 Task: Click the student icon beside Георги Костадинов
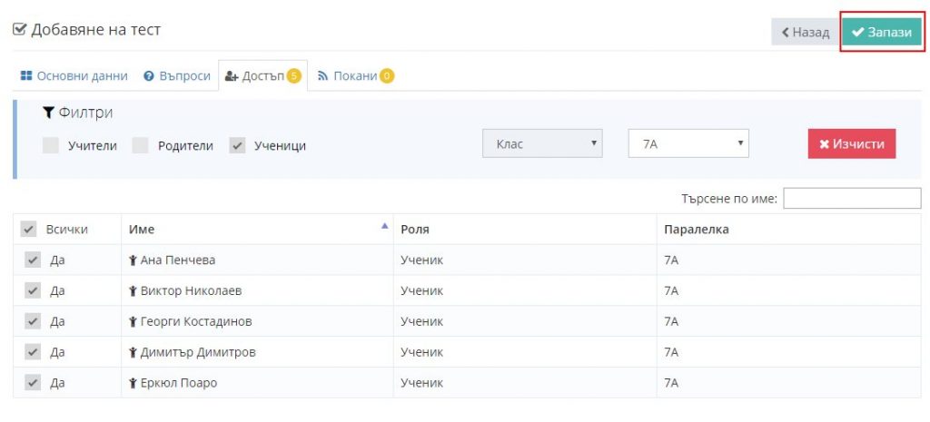point(133,322)
